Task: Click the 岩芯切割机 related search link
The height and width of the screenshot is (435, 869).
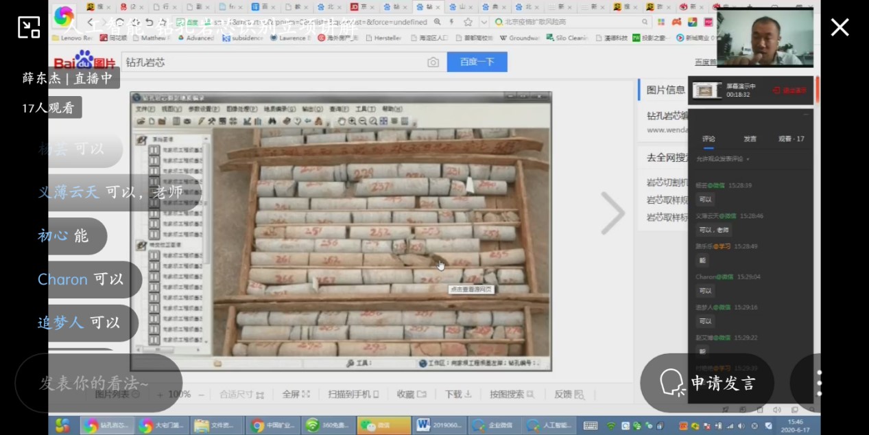Action: coord(668,183)
